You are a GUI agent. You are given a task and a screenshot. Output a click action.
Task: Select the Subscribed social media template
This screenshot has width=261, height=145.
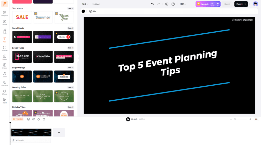point(64,37)
